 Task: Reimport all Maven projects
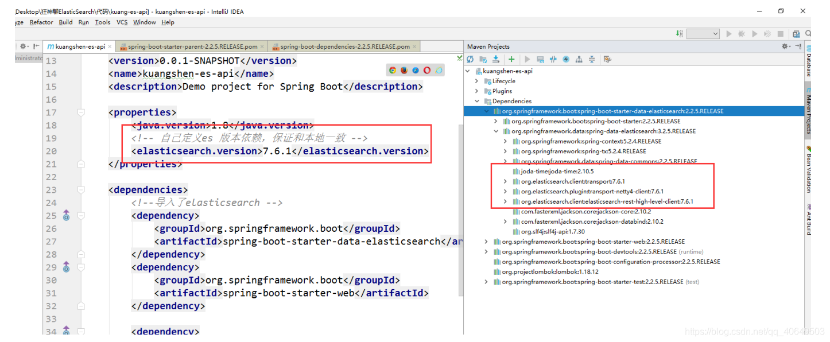click(470, 59)
